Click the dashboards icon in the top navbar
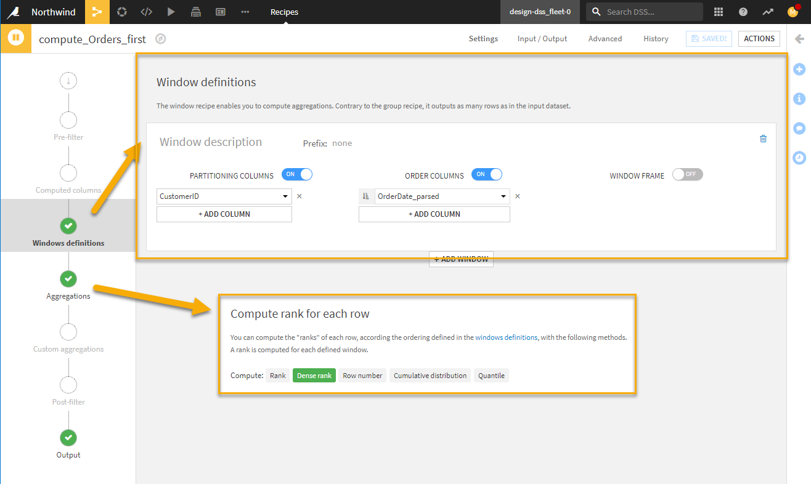The image size is (811, 484). pos(220,12)
